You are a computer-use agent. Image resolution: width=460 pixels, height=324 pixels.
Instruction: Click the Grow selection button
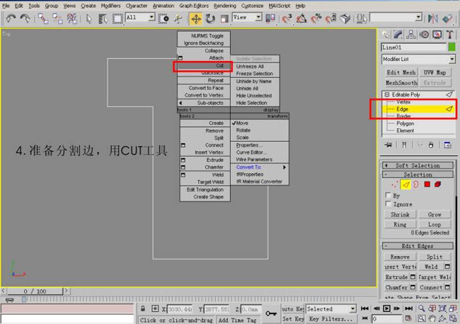coord(435,214)
